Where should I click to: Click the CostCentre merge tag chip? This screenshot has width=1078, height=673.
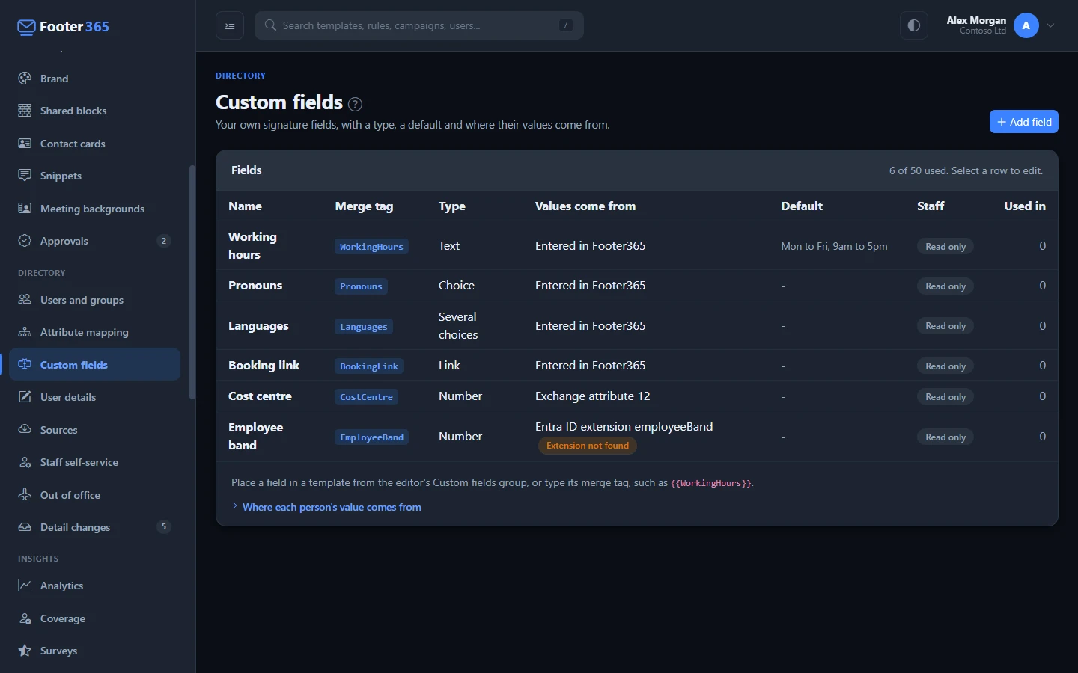pos(366,397)
